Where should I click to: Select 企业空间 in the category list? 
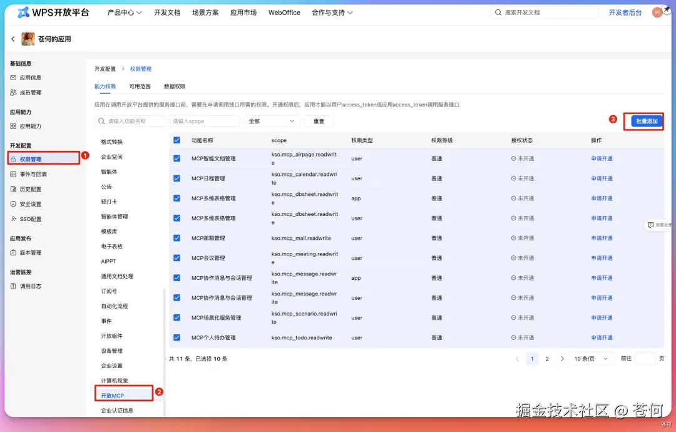pos(111,157)
